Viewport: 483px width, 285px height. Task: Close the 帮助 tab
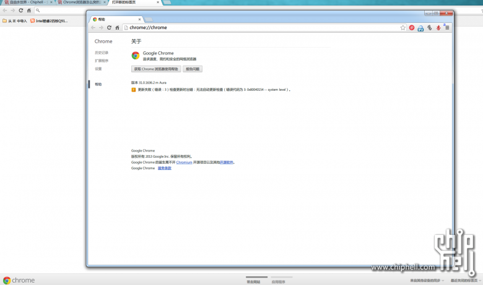pos(139,19)
